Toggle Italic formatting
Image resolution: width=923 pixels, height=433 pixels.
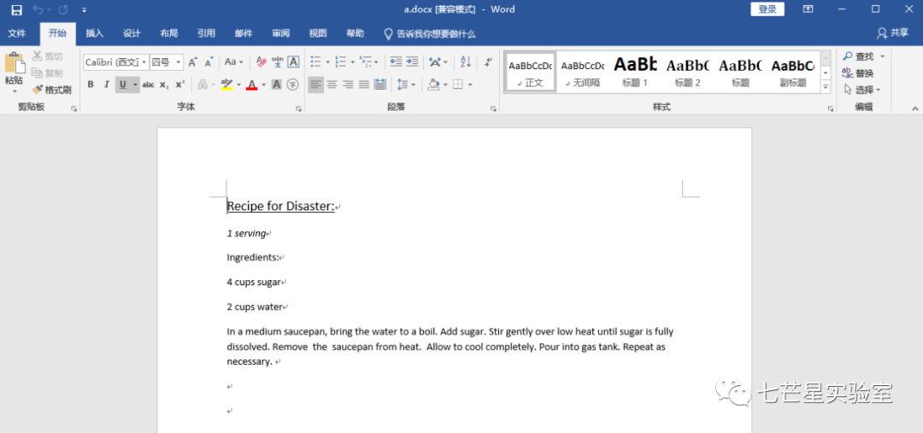pos(107,85)
